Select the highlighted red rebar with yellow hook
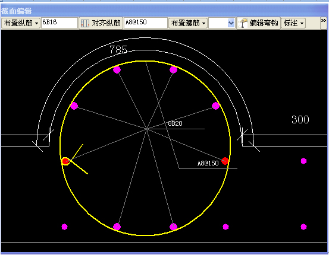The height and width of the screenshot is (255, 329). 65,161
